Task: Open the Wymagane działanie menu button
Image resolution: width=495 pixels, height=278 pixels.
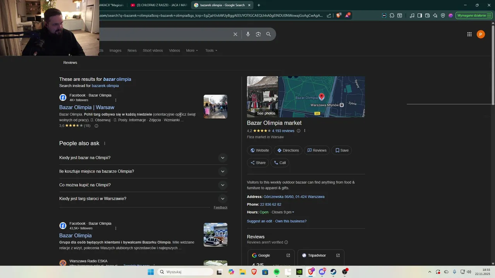Action: click(474, 15)
